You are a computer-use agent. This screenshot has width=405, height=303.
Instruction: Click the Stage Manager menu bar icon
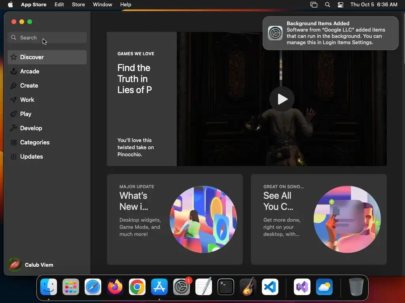point(314,4)
